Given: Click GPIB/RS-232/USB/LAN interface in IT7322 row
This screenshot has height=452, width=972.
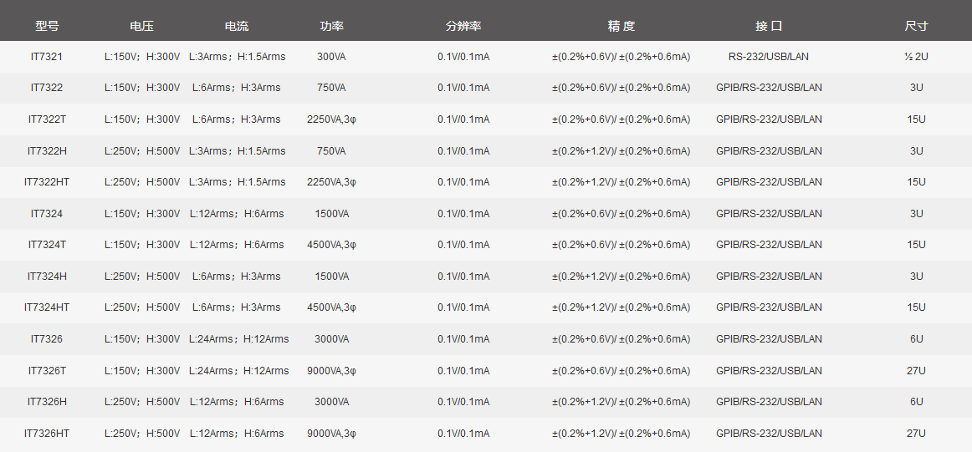Looking at the screenshot, I should [x=769, y=88].
